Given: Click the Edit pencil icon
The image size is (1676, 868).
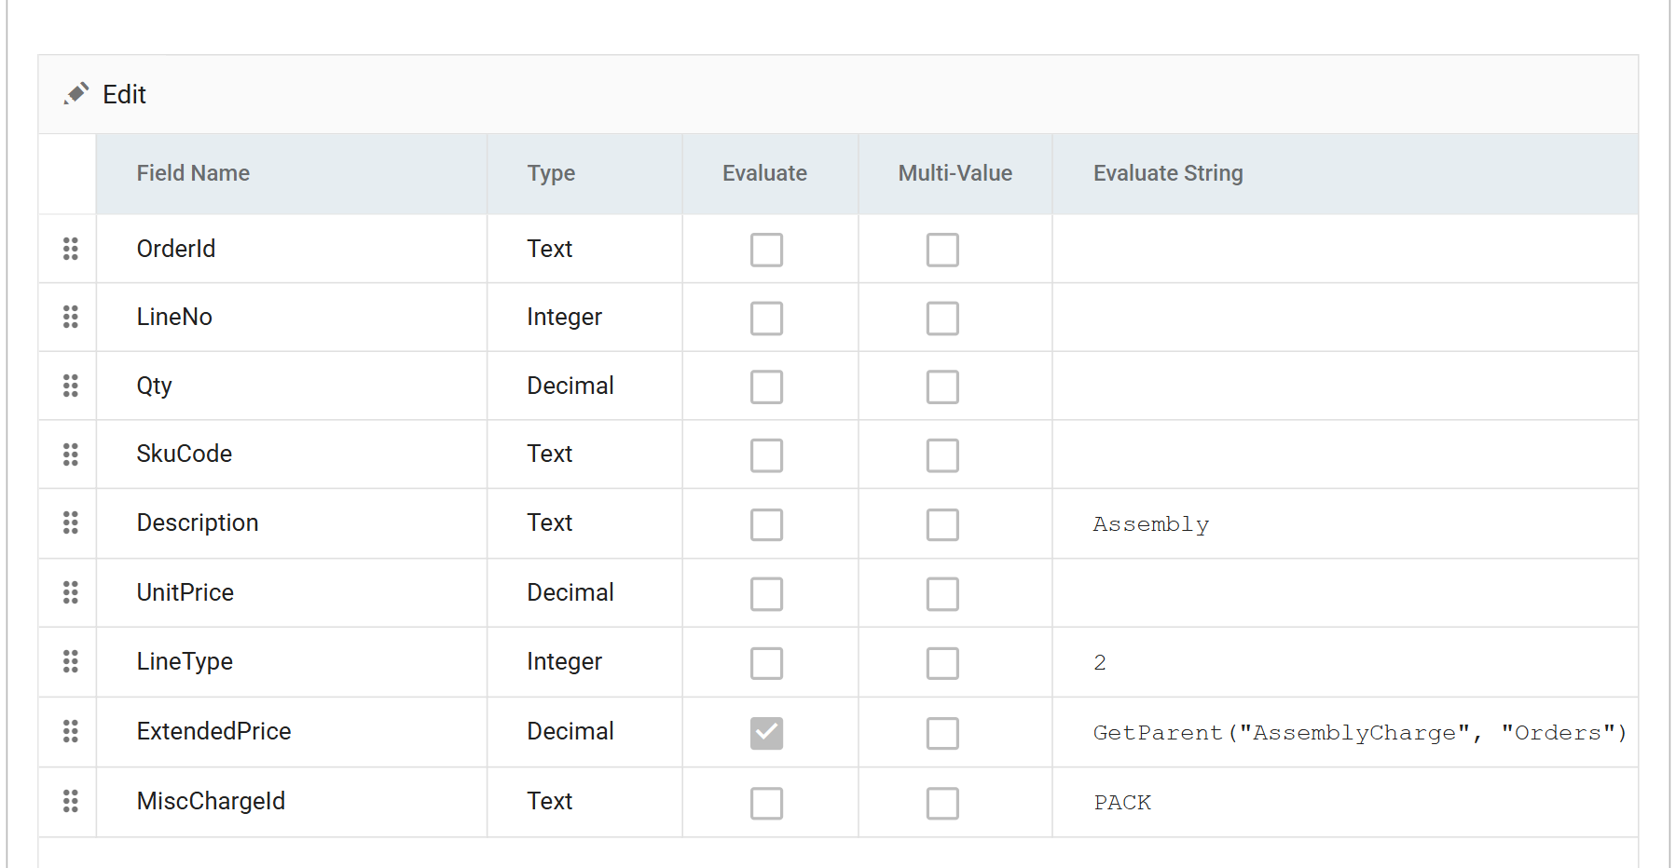Looking at the screenshot, I should [x=76, y=93].
